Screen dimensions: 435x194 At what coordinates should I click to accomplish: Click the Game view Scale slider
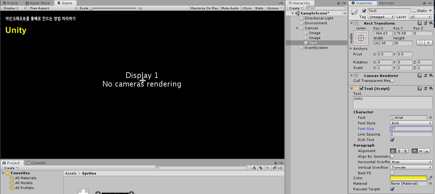(x=113, y=8)
